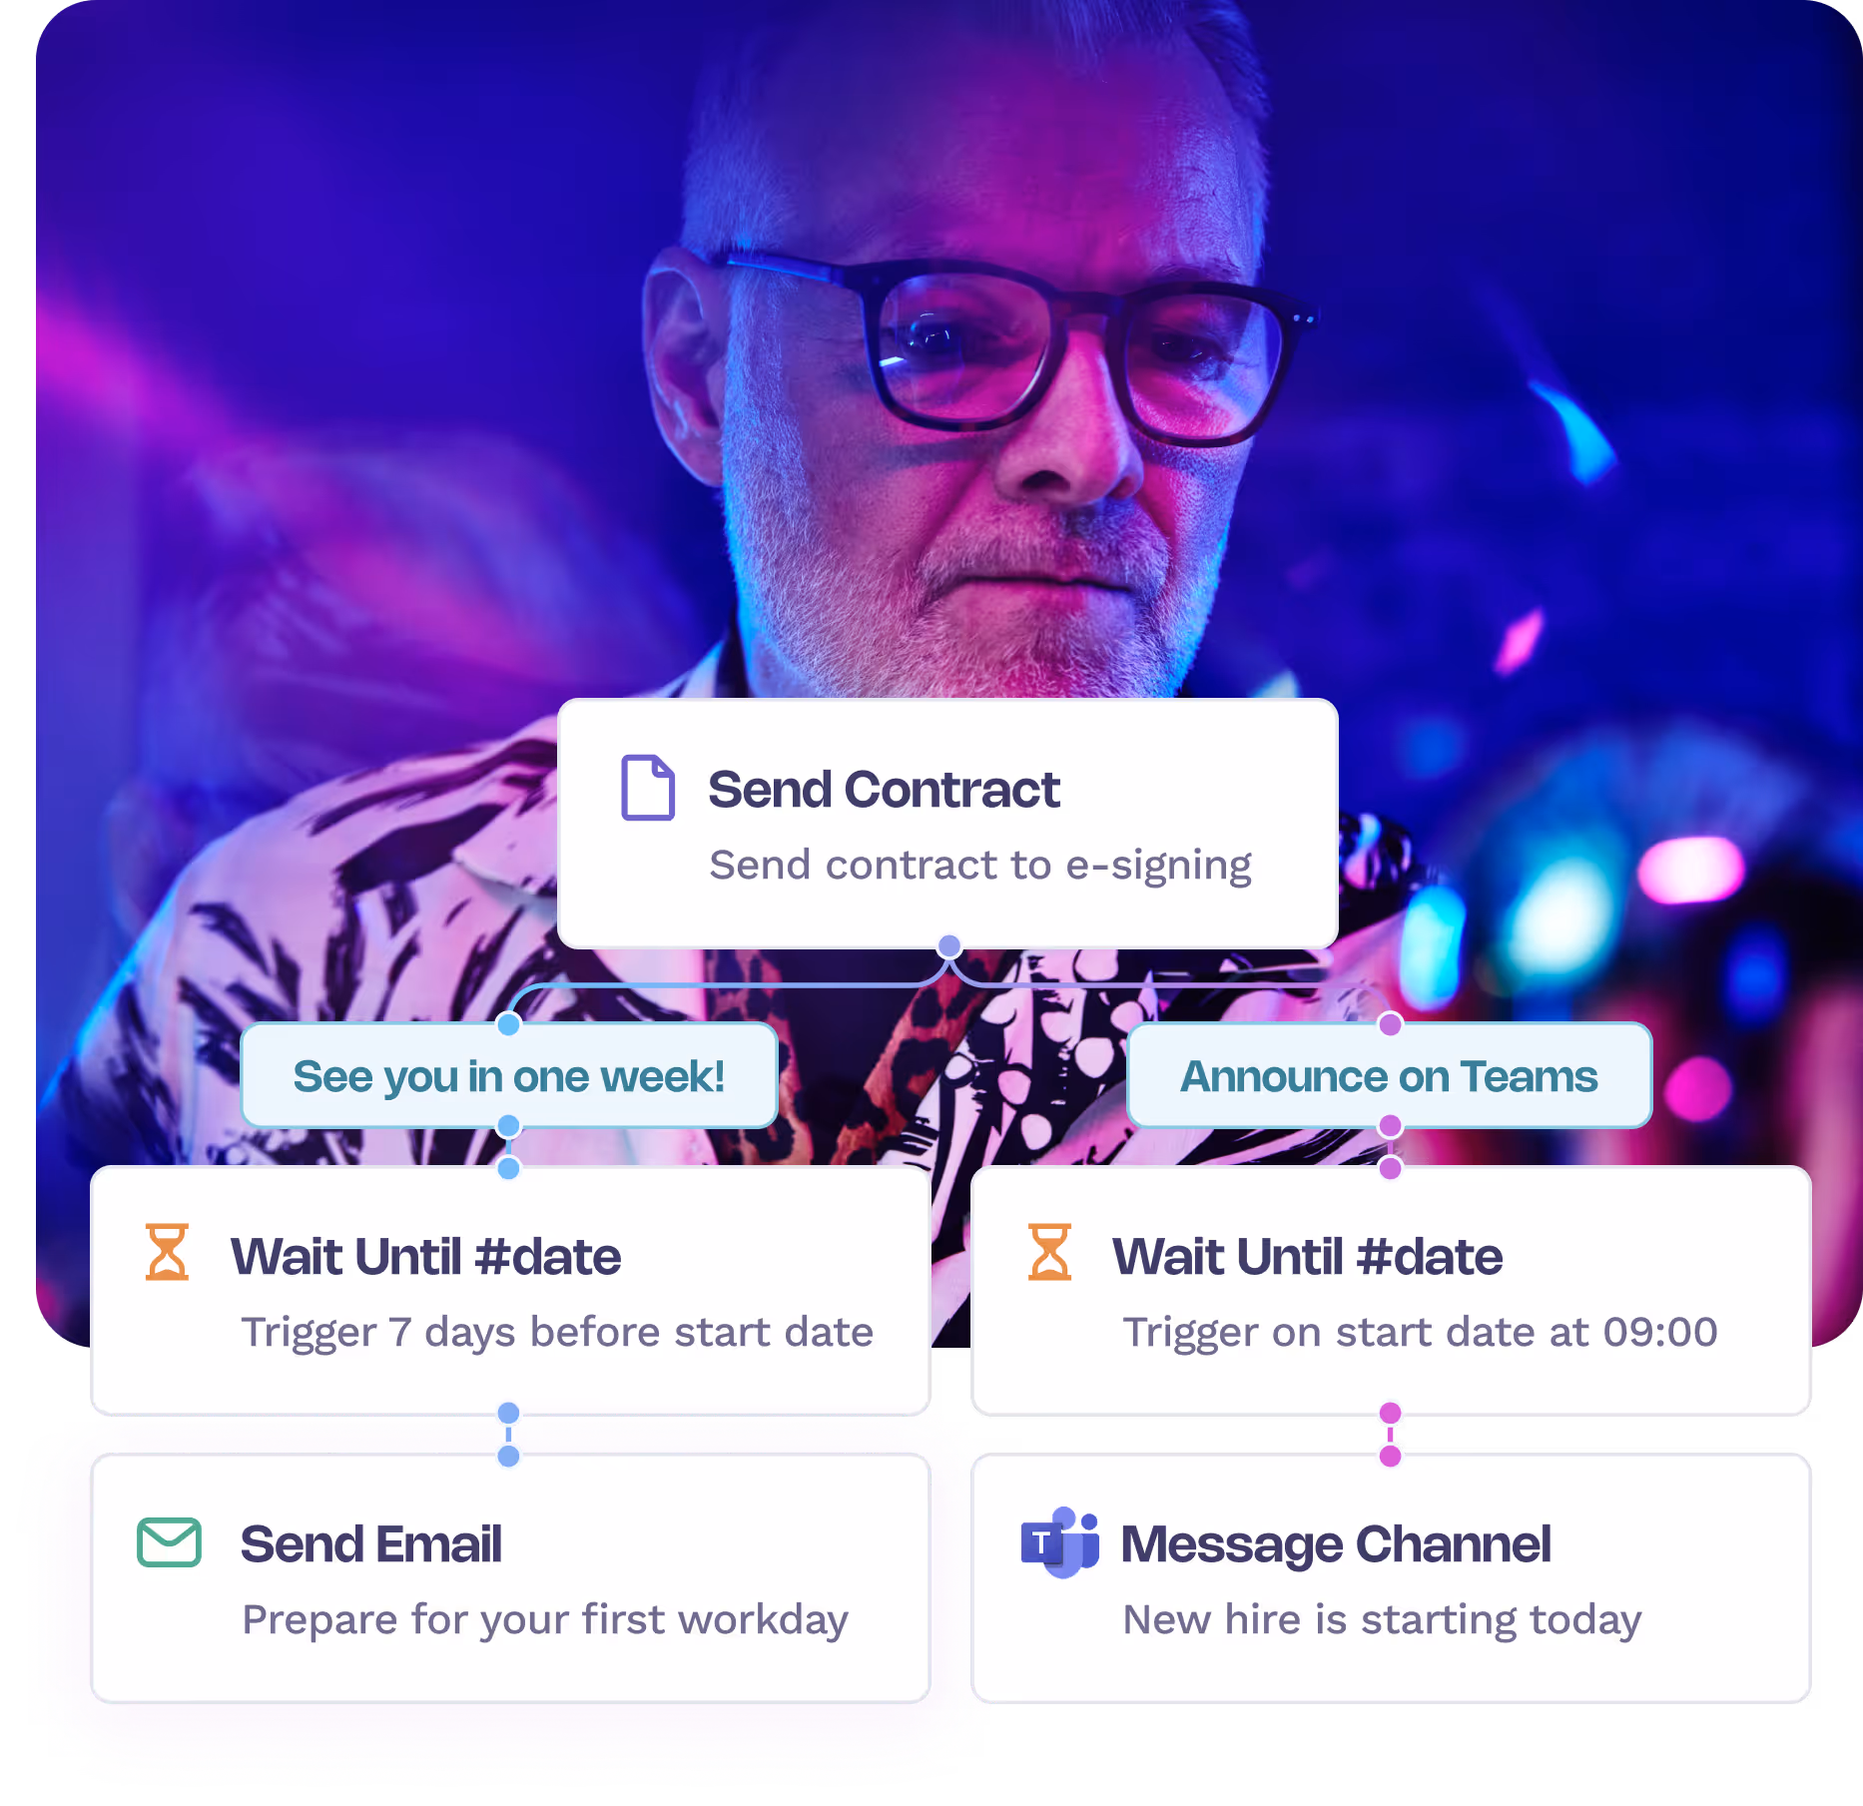1863x1806 pixels.
Task: Select the Announce on Teams label
Action: click(1390, 1076)
